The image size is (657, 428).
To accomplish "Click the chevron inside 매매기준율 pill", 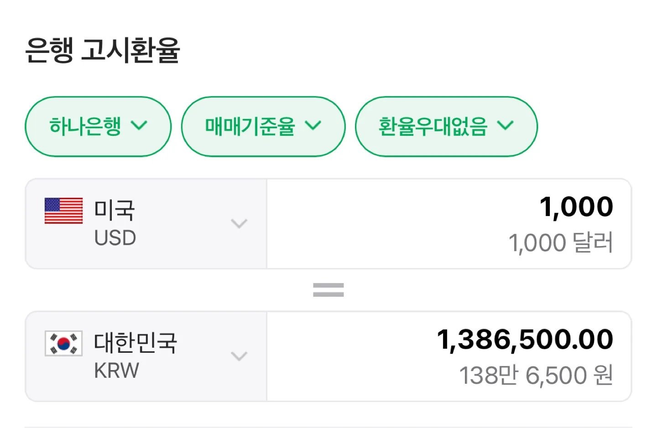I will (x=313, y=125).
